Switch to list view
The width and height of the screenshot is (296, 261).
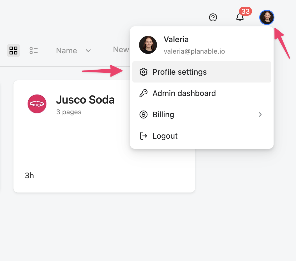[x=34, y=51]
